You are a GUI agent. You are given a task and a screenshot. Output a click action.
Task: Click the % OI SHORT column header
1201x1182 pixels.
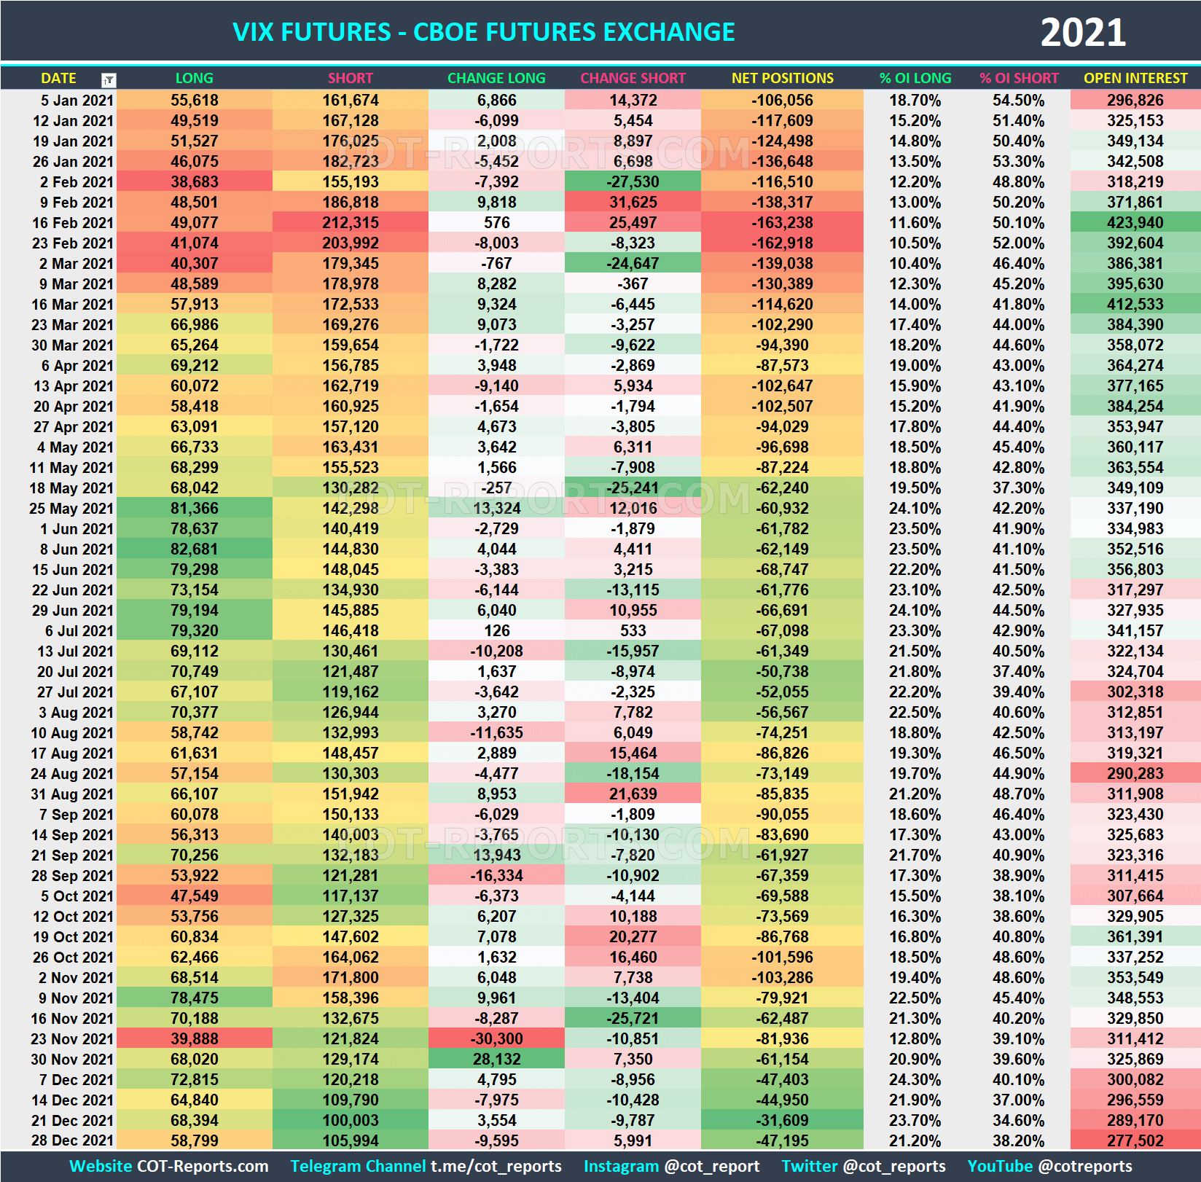click(x=1020, y=78)
